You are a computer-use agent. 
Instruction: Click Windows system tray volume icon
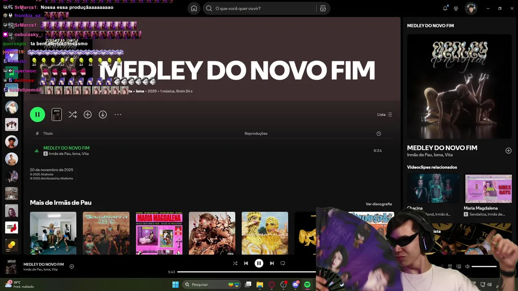(489, 285)
